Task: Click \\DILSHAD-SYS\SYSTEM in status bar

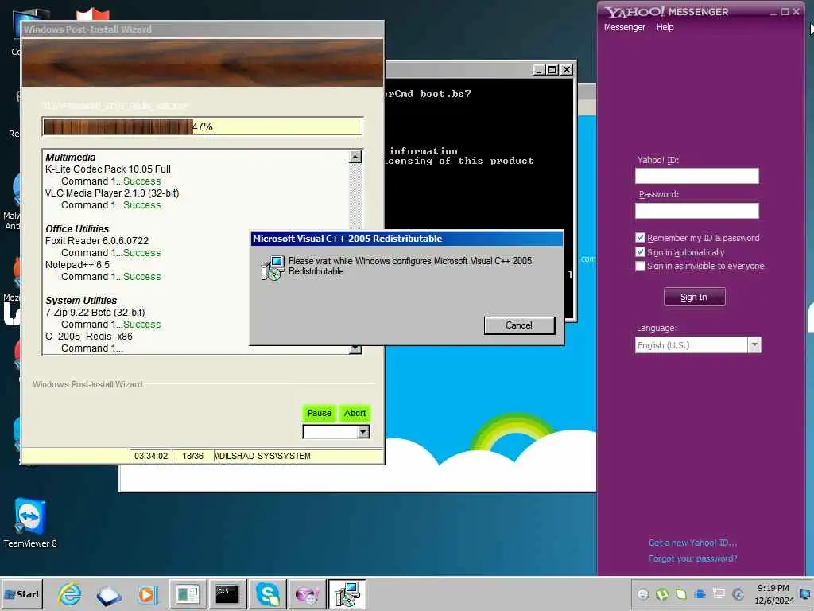Action: point(262,456)
